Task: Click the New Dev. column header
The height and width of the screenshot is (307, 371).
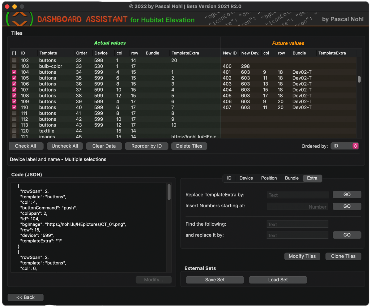Action: coord(250,53)
